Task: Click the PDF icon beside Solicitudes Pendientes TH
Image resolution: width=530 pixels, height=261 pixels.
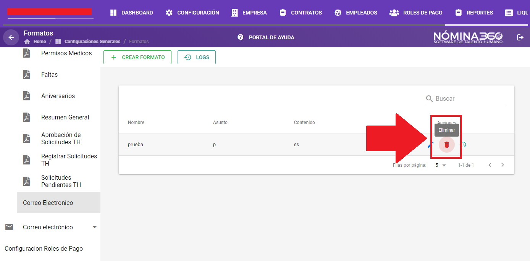Action: (x=26, y=181)
